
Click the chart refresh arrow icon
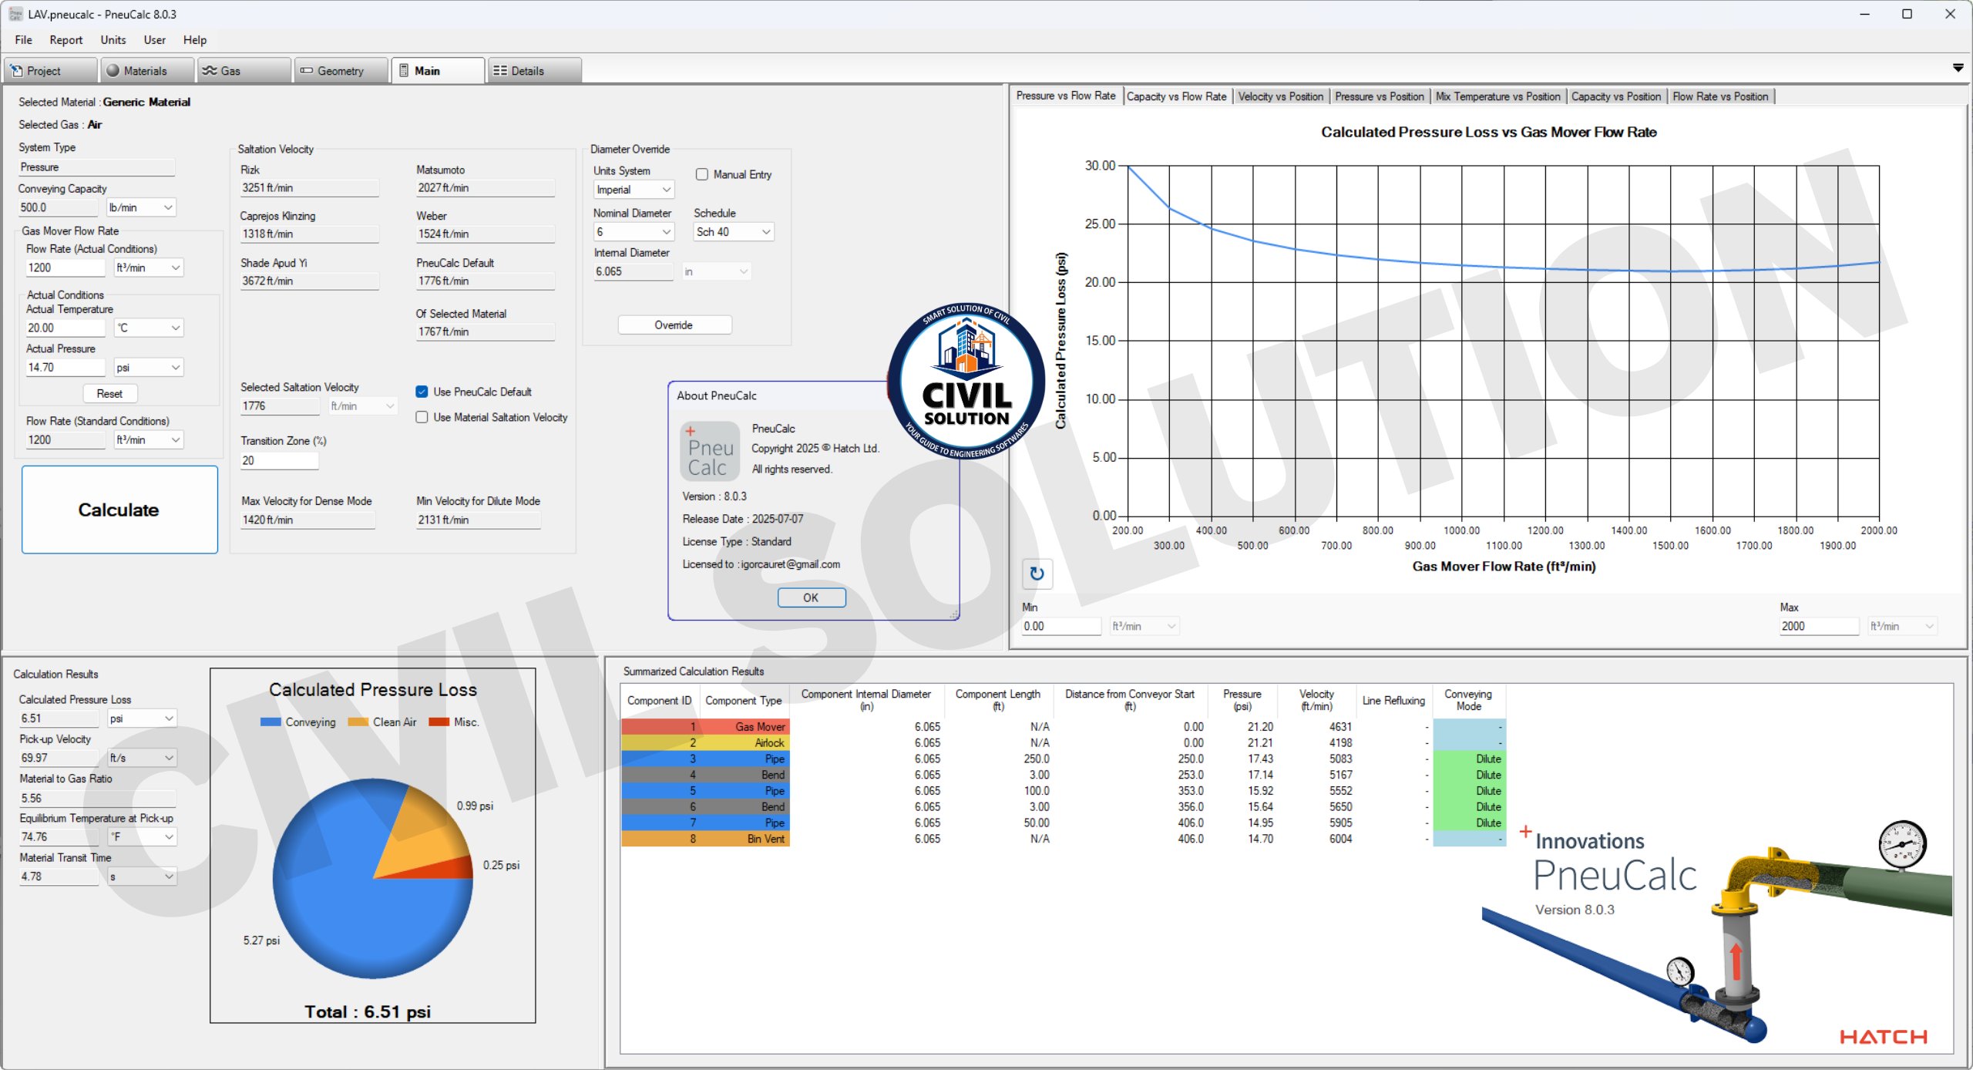click(1037, 574)
